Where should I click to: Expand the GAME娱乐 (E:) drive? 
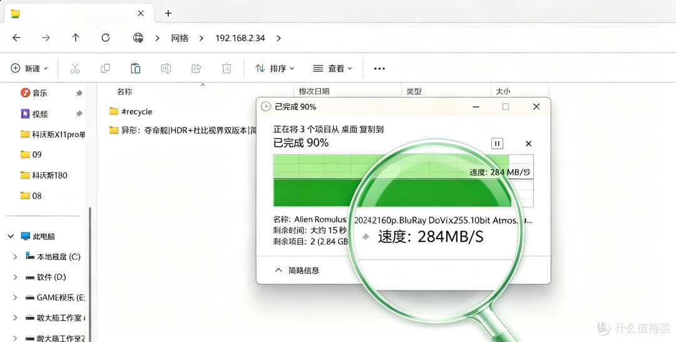coord(15,297)
